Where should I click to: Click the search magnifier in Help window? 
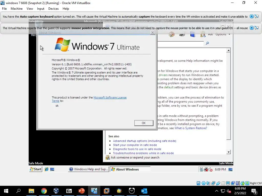(x=207, y=43)
